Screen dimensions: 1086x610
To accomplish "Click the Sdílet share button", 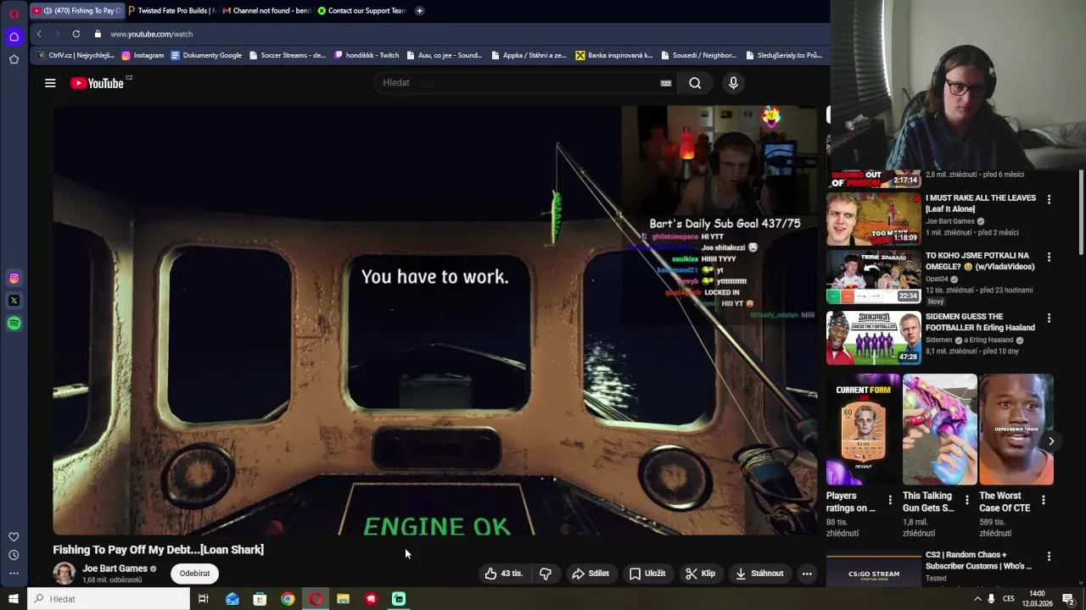I will (x=591, y=574).
